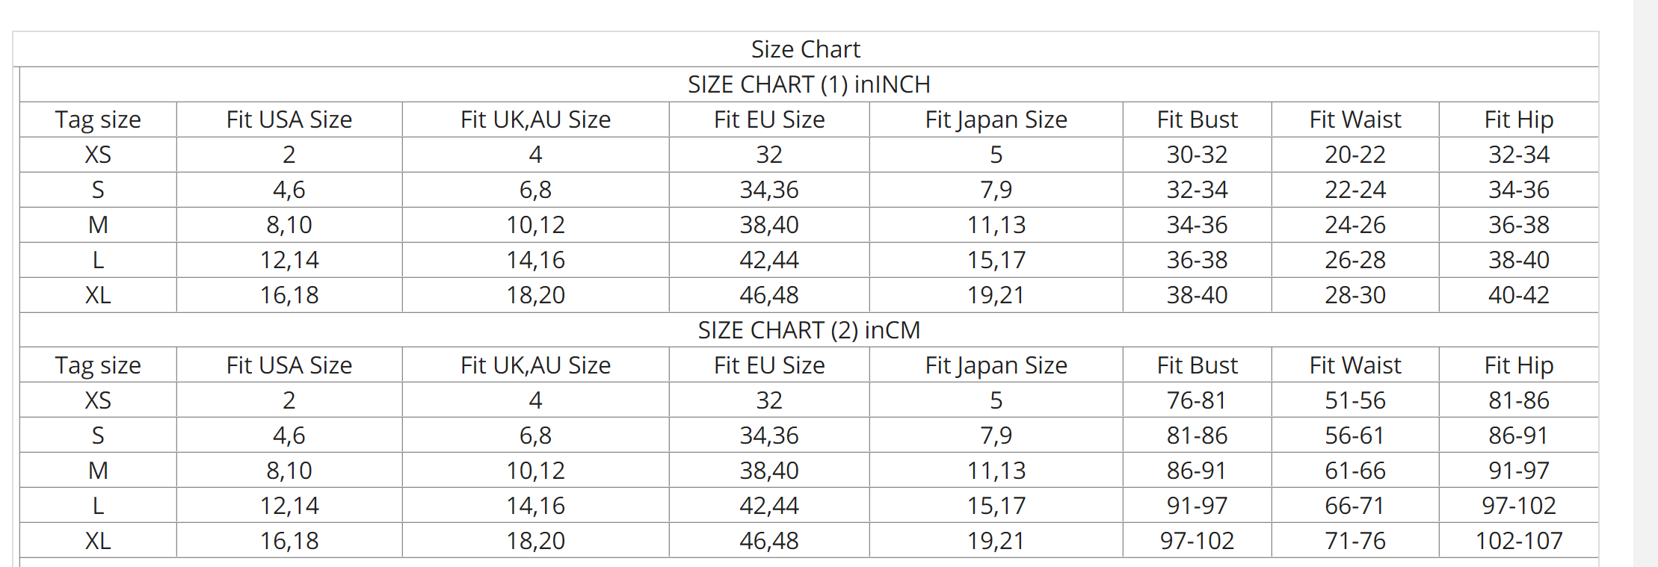Click "Tag size" header in inch chart

coord(98,120)
